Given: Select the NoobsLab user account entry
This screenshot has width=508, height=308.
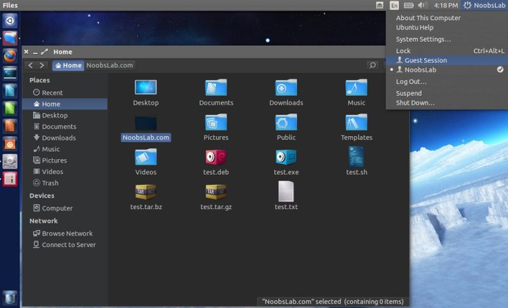Looking at the screenshot, I should (x=447, y=70).
